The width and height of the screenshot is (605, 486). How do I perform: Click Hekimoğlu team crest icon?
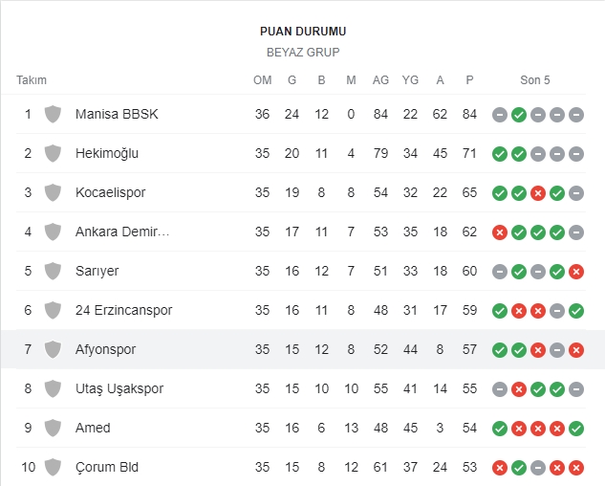tap(53, 153)
